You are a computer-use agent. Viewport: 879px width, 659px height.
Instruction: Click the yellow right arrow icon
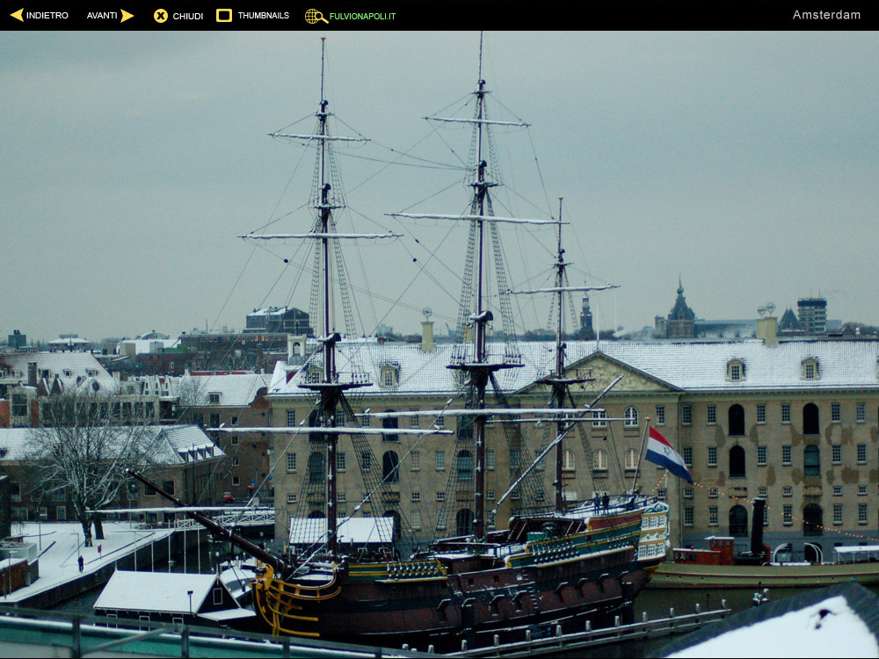coord(127,16)
